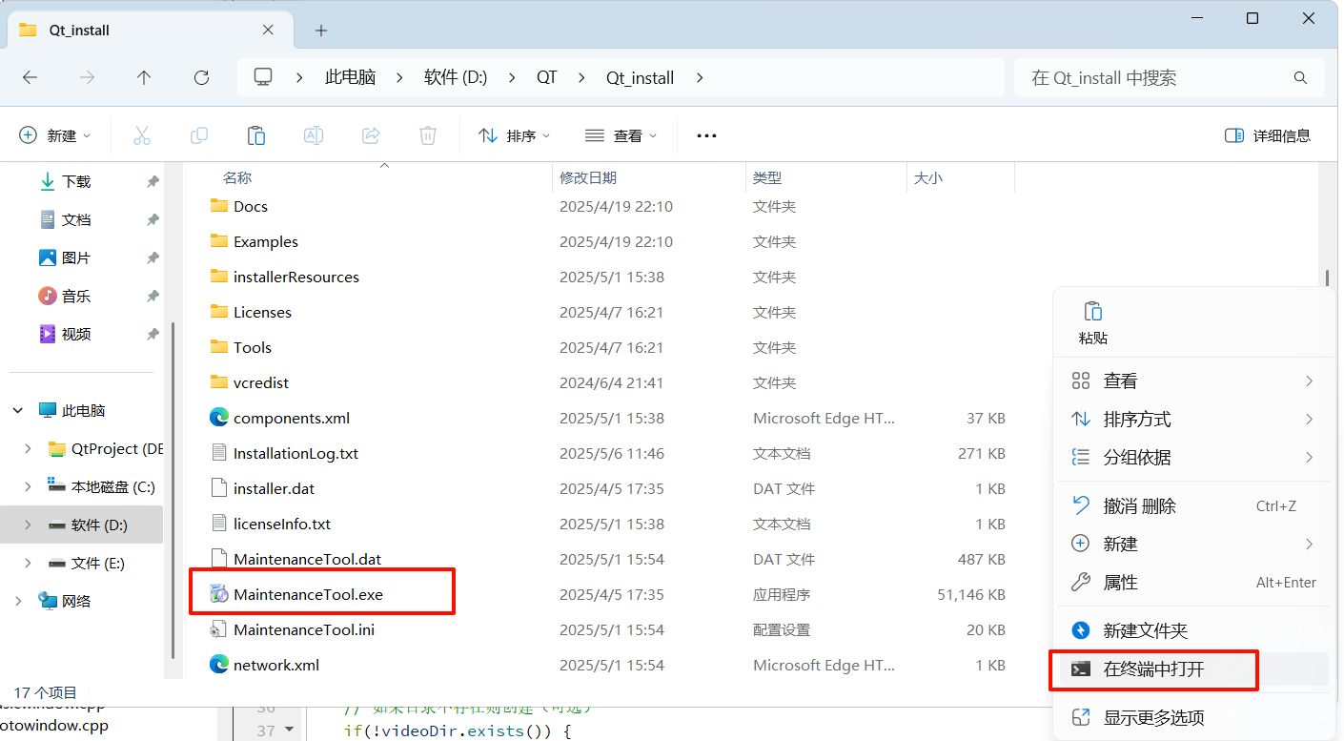Unpin 下载 via its pin icon
The width and height of the screenshot is (1344, 741).
click(153, 181)
